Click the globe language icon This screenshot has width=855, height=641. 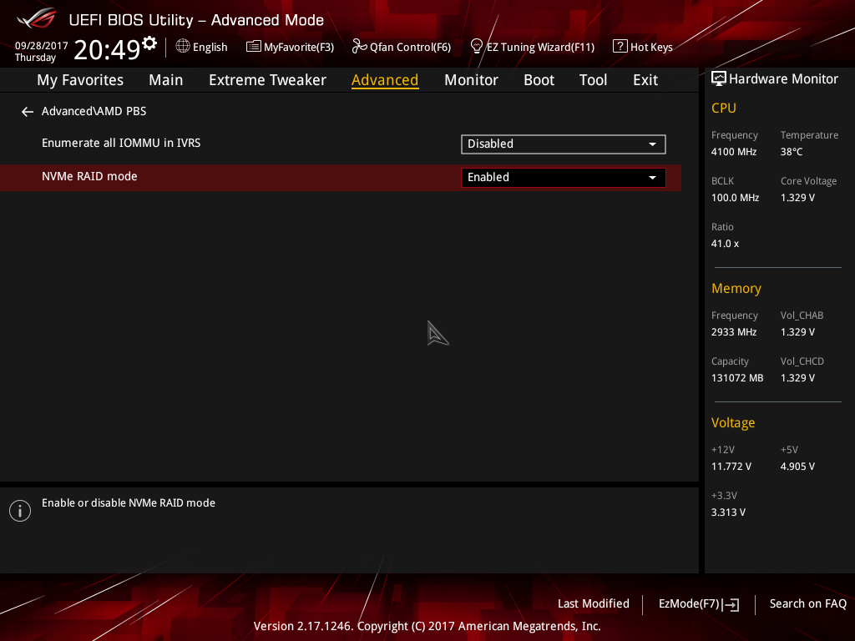click(x=183, y=47)
